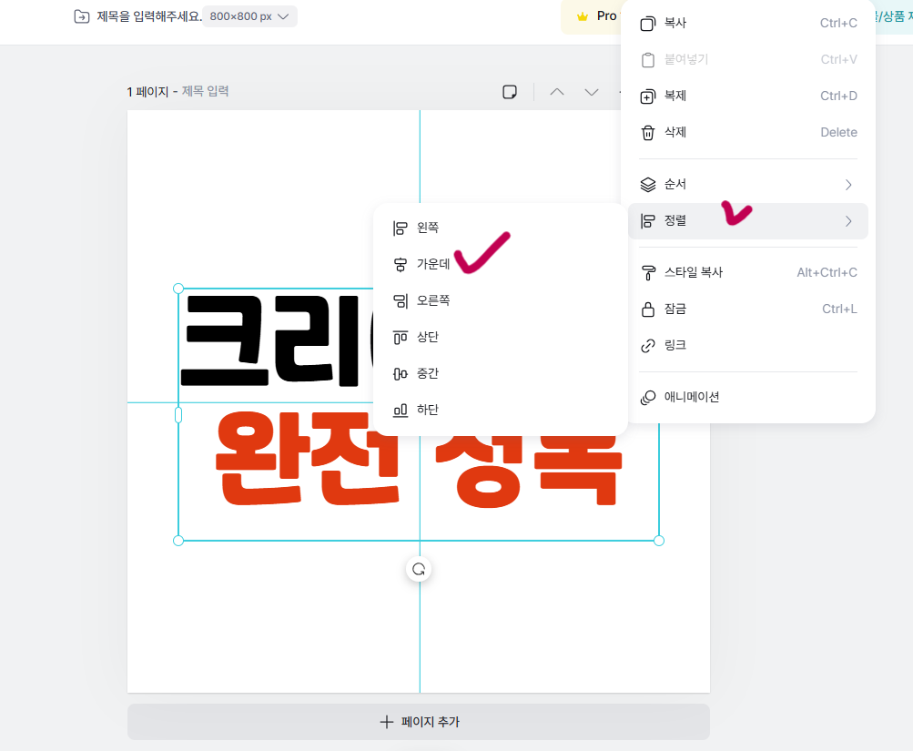Click the sticky-note icon above the page
This screenshot has width=913, height=751.
pos(510,92)
